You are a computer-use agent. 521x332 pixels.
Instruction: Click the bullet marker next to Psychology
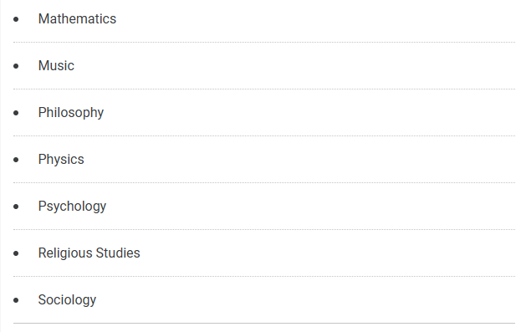coord(16,207)
